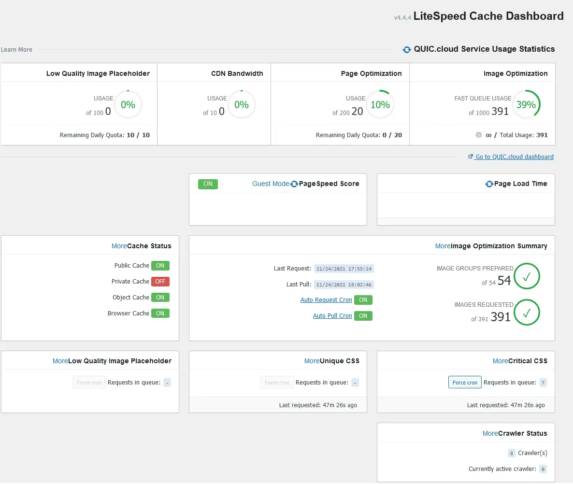The image size is (573, 484).
Task: Click the external link icon for QUIC.cloud dashboard
Action: pyautogui.click(x=471, y=157)
